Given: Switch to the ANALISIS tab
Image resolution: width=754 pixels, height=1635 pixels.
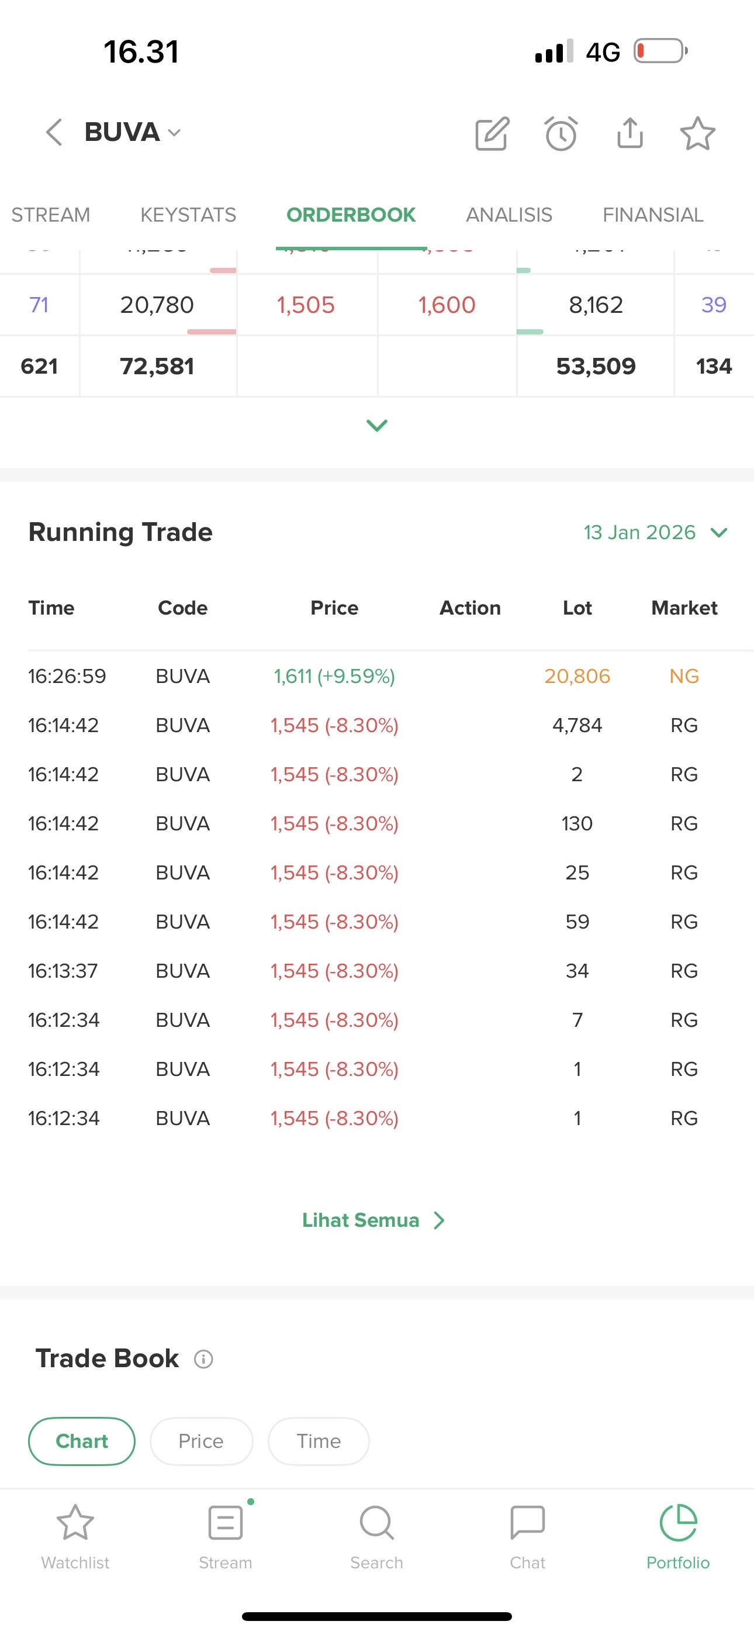Looking at the screenshot, I should 509,215.
